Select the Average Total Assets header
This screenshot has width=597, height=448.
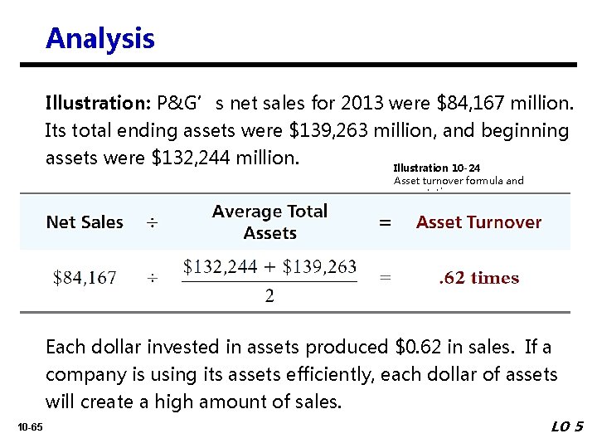pos(270,222)
